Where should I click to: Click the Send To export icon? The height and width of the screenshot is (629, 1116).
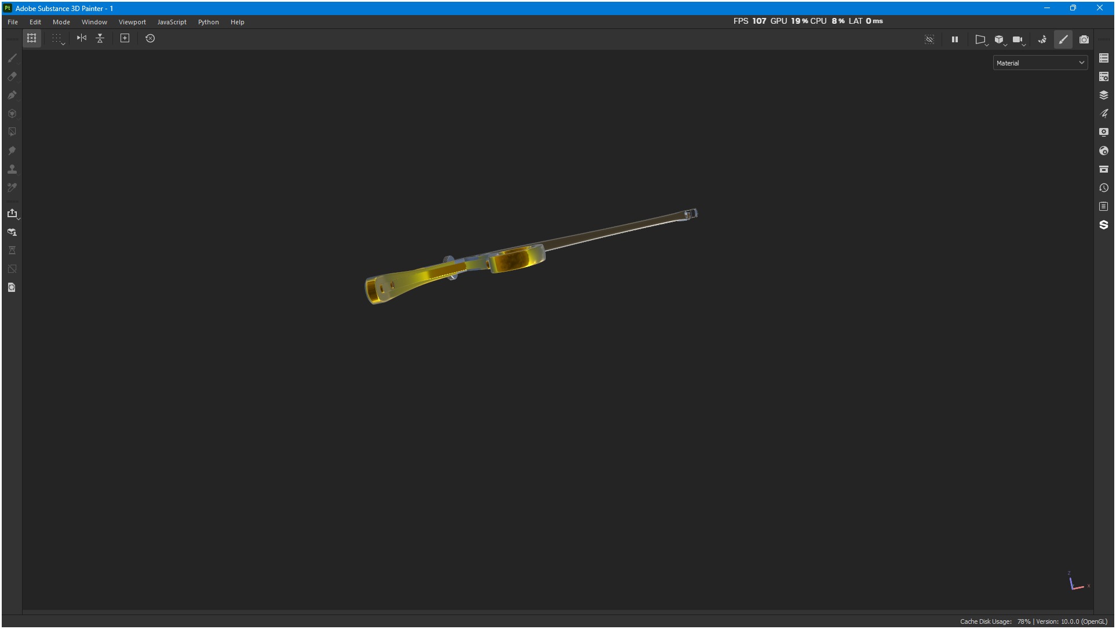tap(12, 213)
